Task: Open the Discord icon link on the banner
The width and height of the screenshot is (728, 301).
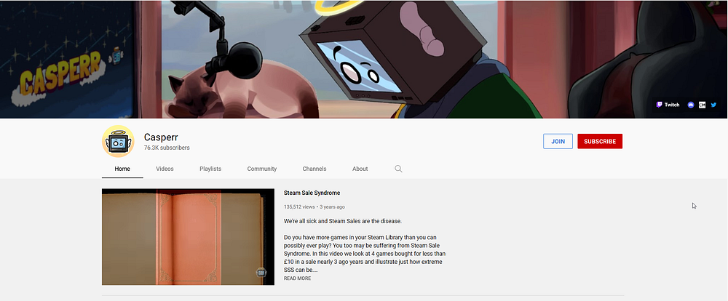Action: pyautogui.click(x=690, y=105)
